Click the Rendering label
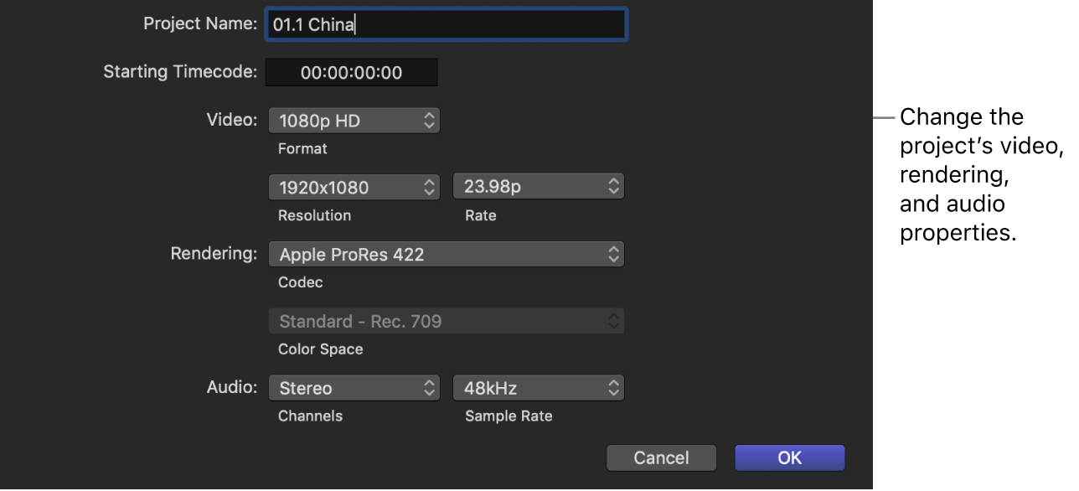Viewport: 1079px width, 491px height. 214,254
